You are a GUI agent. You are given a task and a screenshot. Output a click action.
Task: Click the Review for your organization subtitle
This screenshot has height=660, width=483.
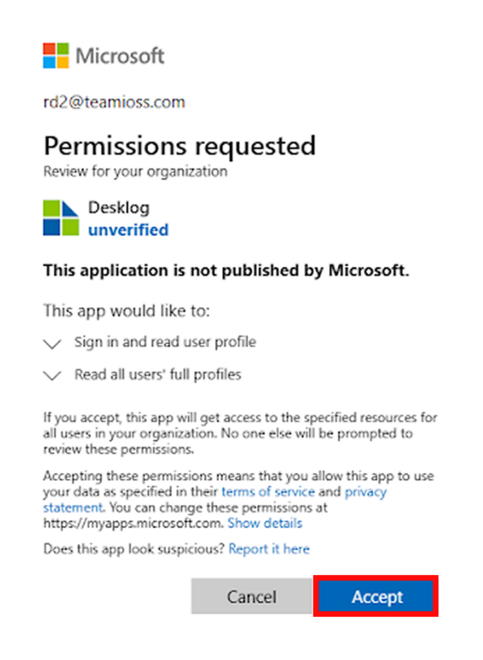(135, 171)
